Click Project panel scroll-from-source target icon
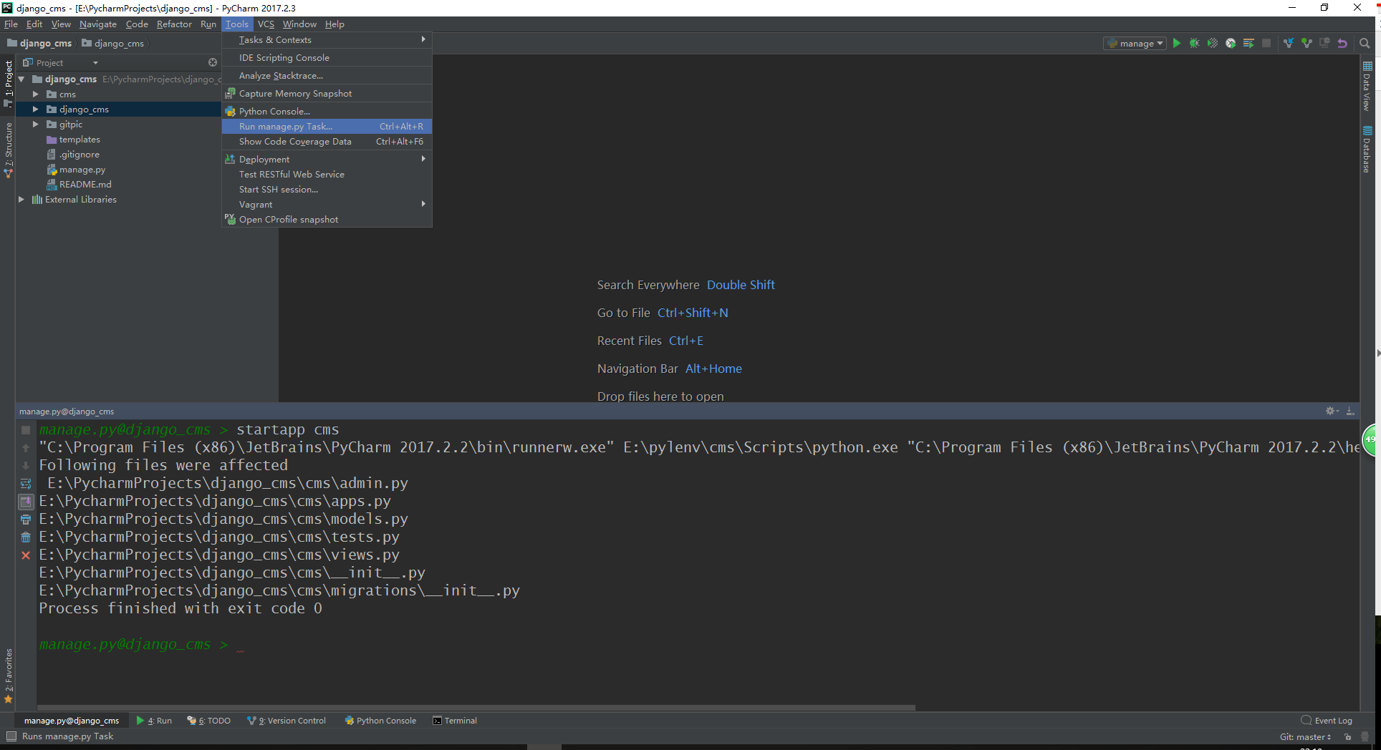The width and height of the screenshot is (1381, 750). tap(213, 63)
